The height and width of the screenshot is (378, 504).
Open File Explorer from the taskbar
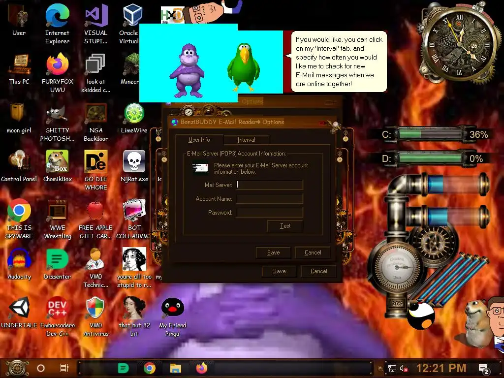pos(176,368)
